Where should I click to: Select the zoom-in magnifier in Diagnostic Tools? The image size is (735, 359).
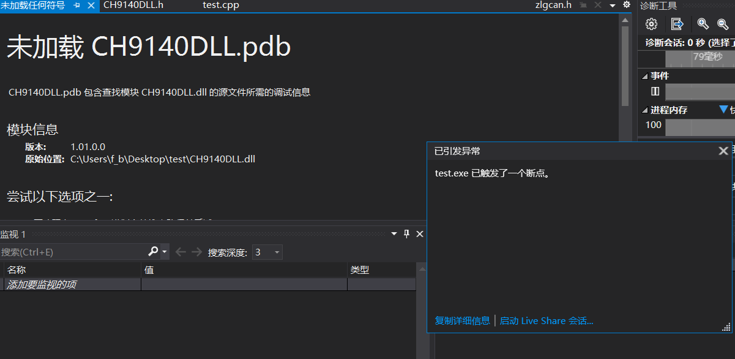(x=703, y=24)
